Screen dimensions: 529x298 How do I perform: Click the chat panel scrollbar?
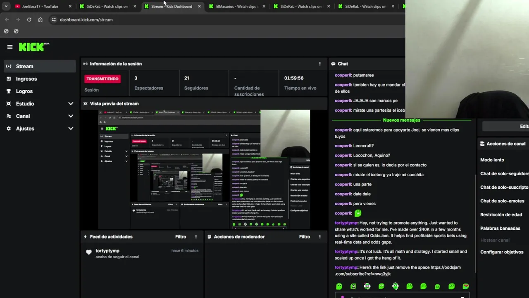click(475, 223)
